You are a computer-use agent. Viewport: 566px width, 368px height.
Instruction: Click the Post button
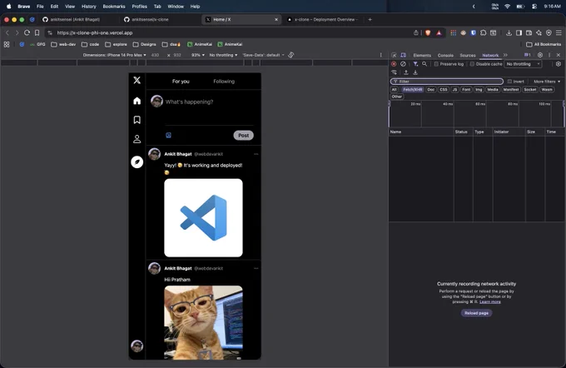(243, 136)
